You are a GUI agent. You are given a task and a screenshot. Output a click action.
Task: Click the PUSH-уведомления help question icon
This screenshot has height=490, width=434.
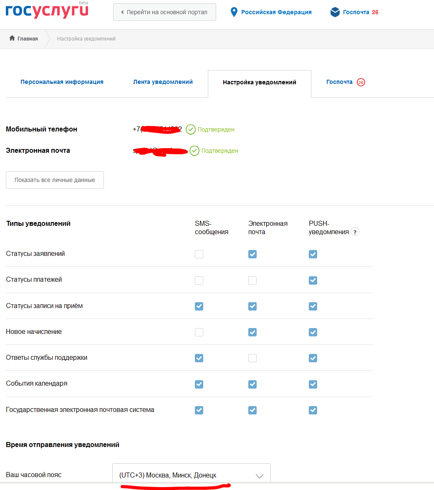pyautogui.click(x=355, y=232)
